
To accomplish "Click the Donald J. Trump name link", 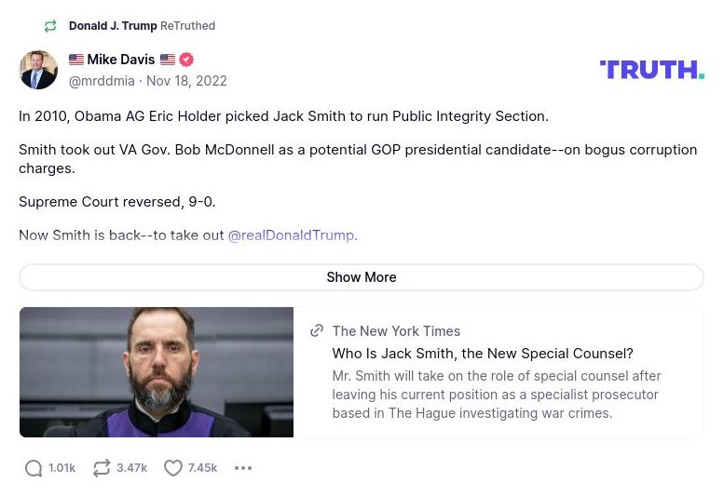I will (113, 26).
